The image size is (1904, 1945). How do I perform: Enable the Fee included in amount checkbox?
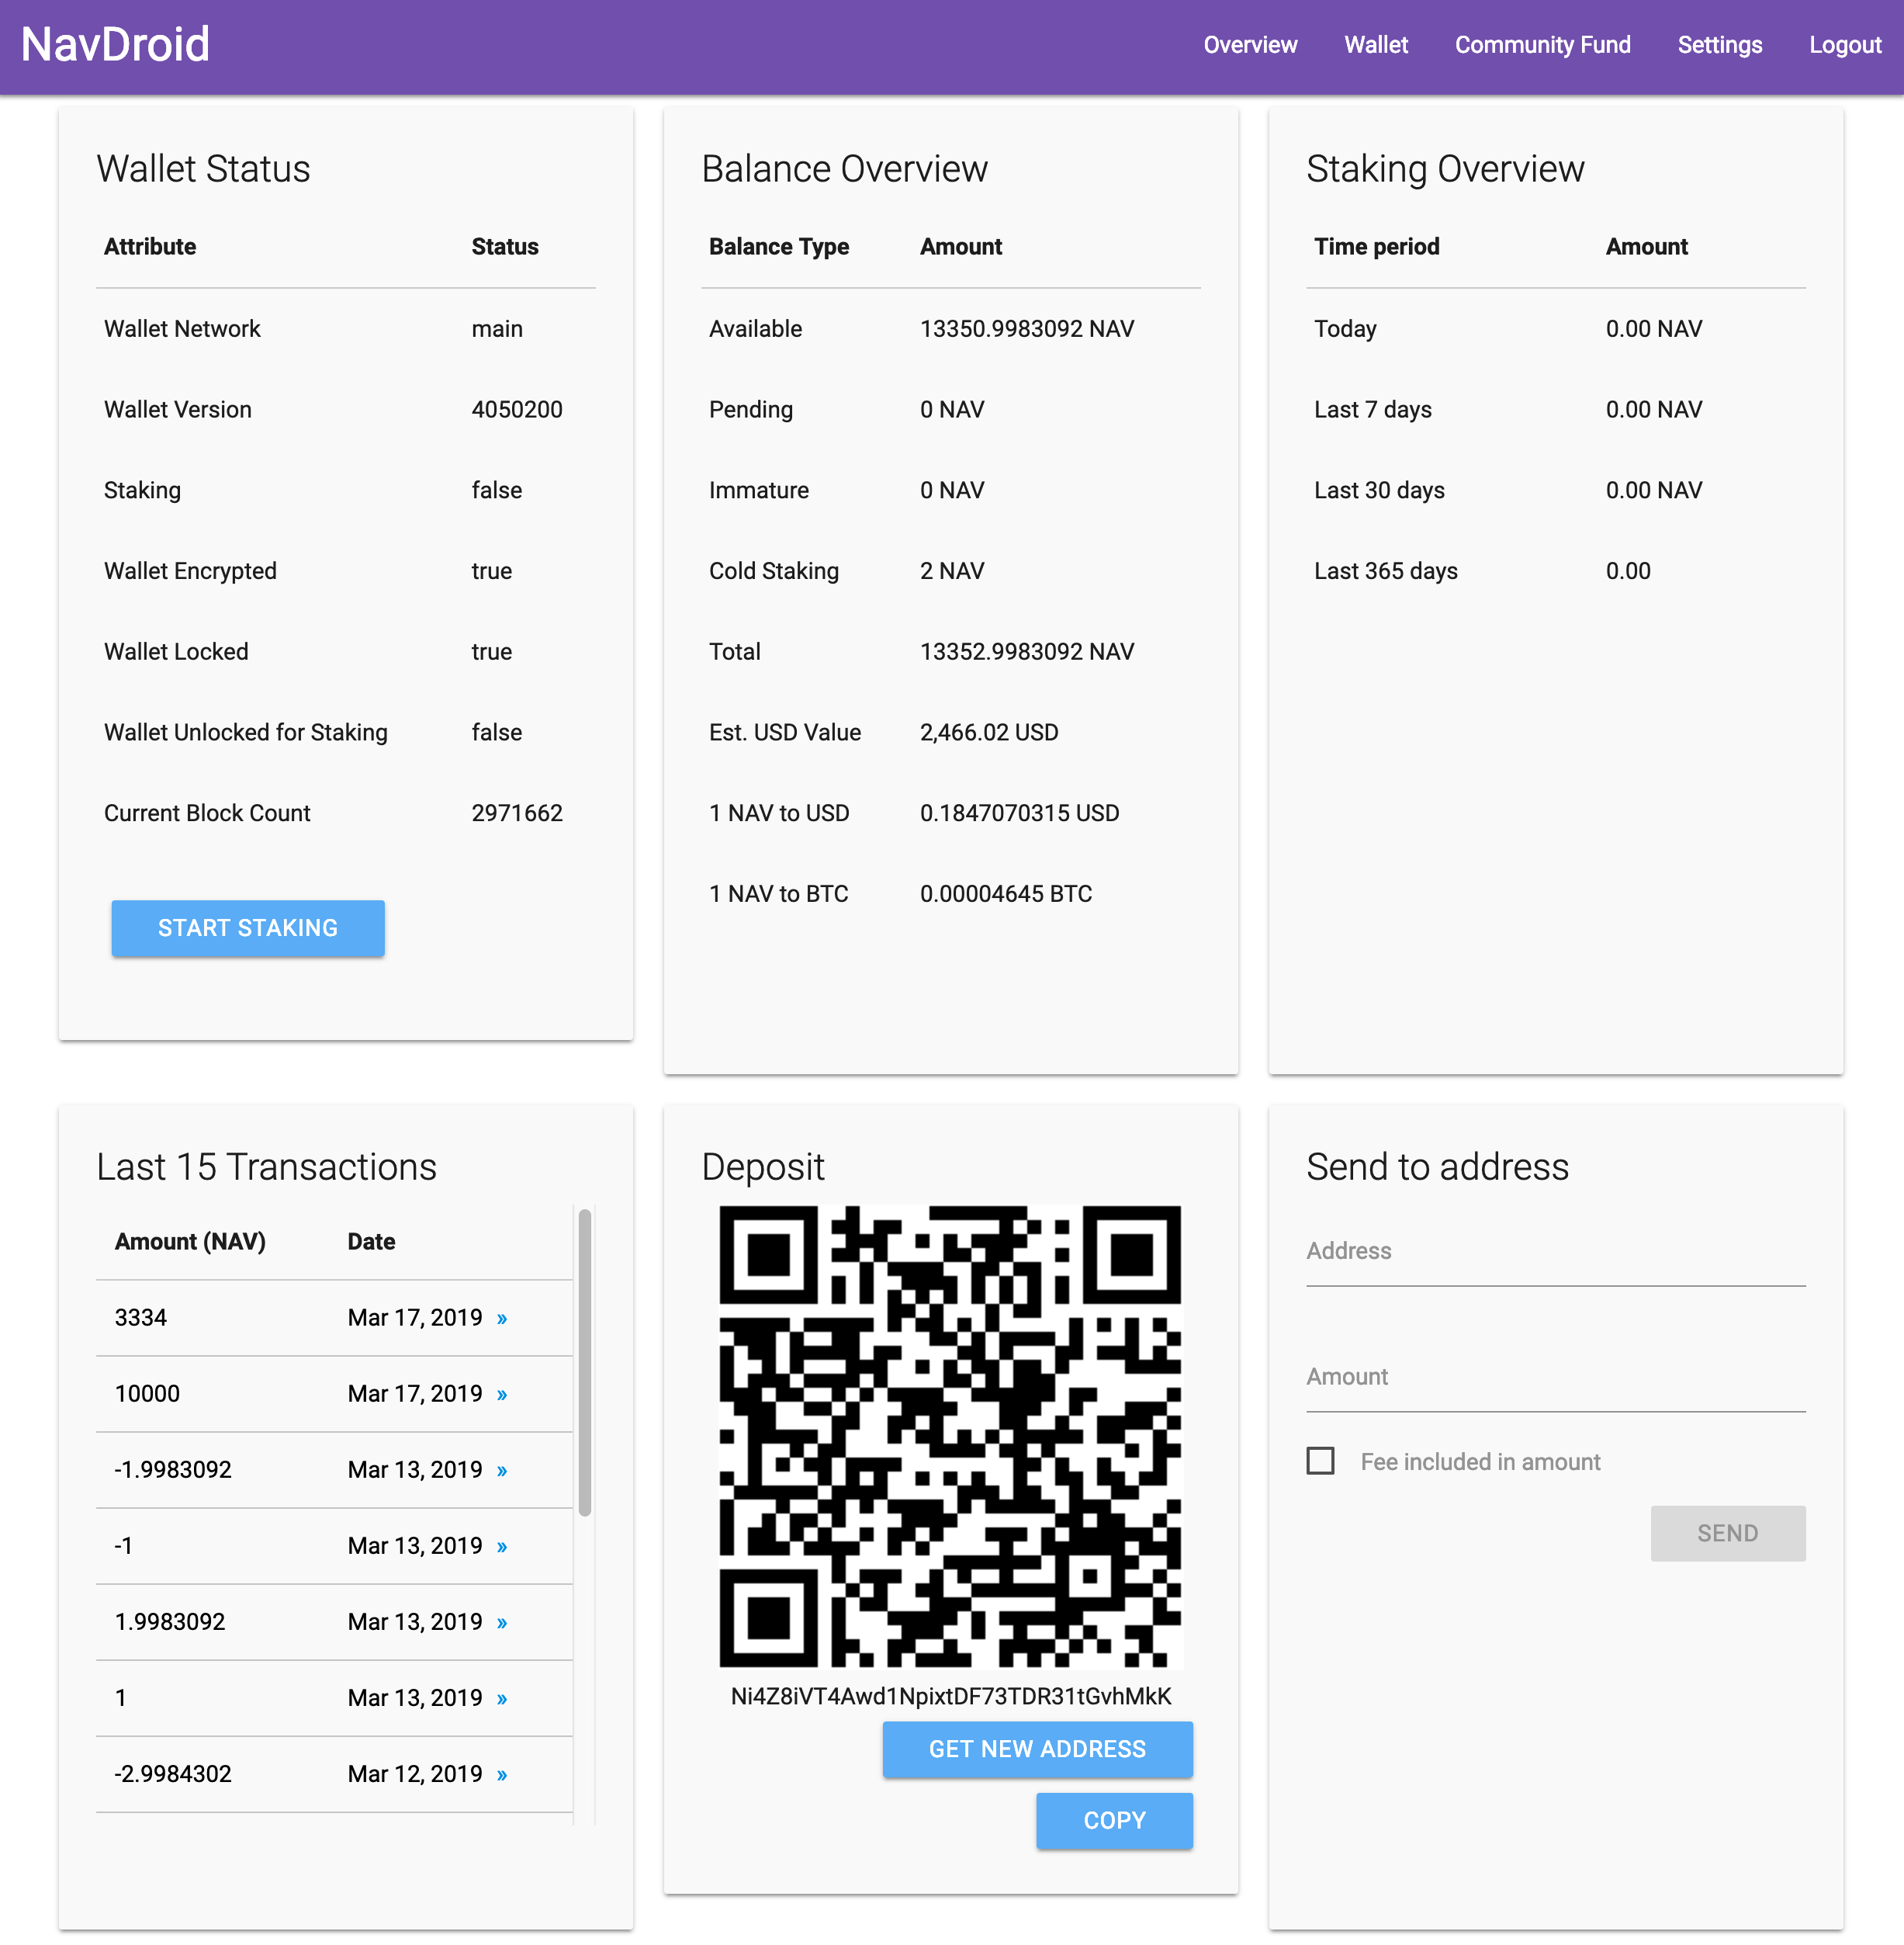point(1320,1461)
